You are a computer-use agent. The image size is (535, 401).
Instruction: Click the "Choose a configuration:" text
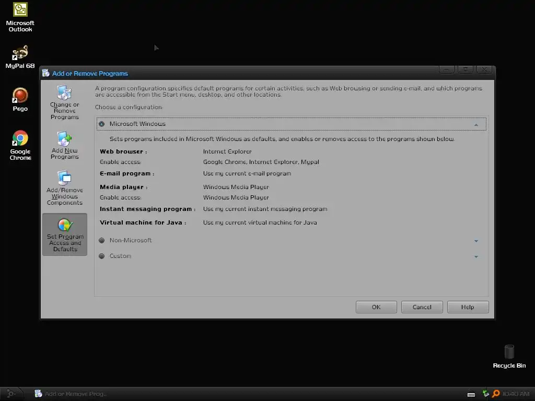pos(129,107)
